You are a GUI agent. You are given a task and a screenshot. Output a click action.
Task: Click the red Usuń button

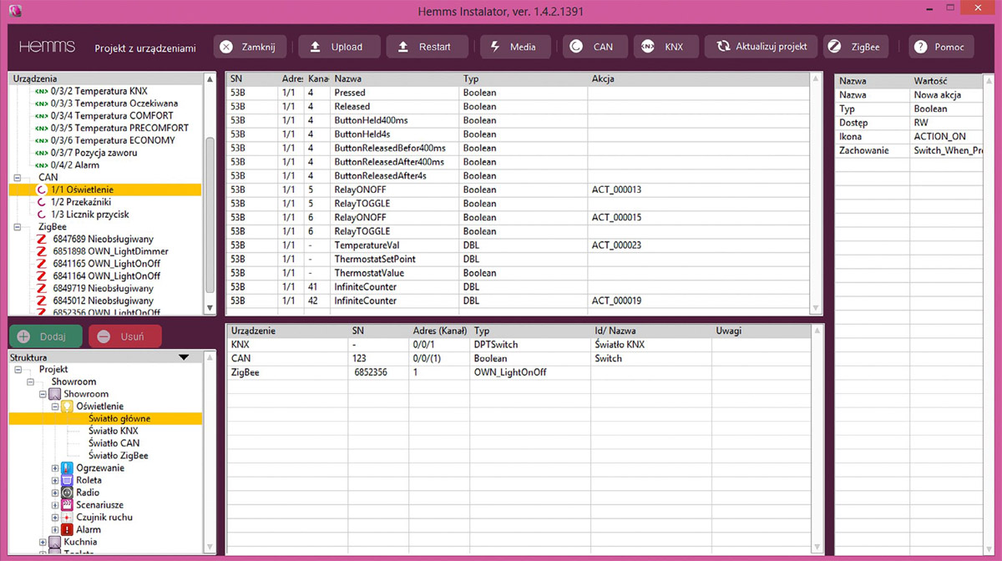point(125,336)
